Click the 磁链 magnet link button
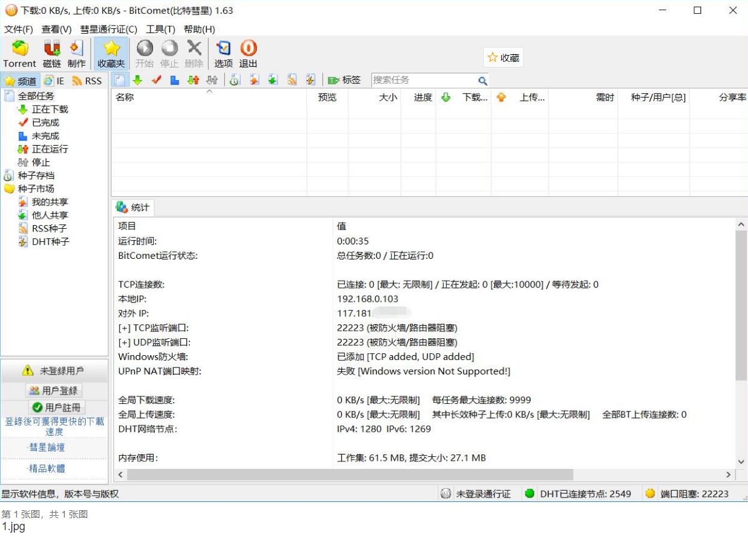Screen dimensions: 748x537 coord(51,54)
